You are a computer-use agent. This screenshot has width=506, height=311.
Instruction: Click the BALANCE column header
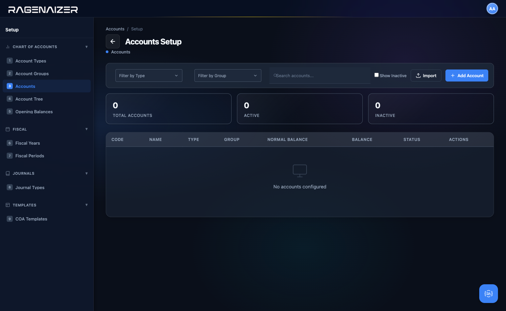362,140
